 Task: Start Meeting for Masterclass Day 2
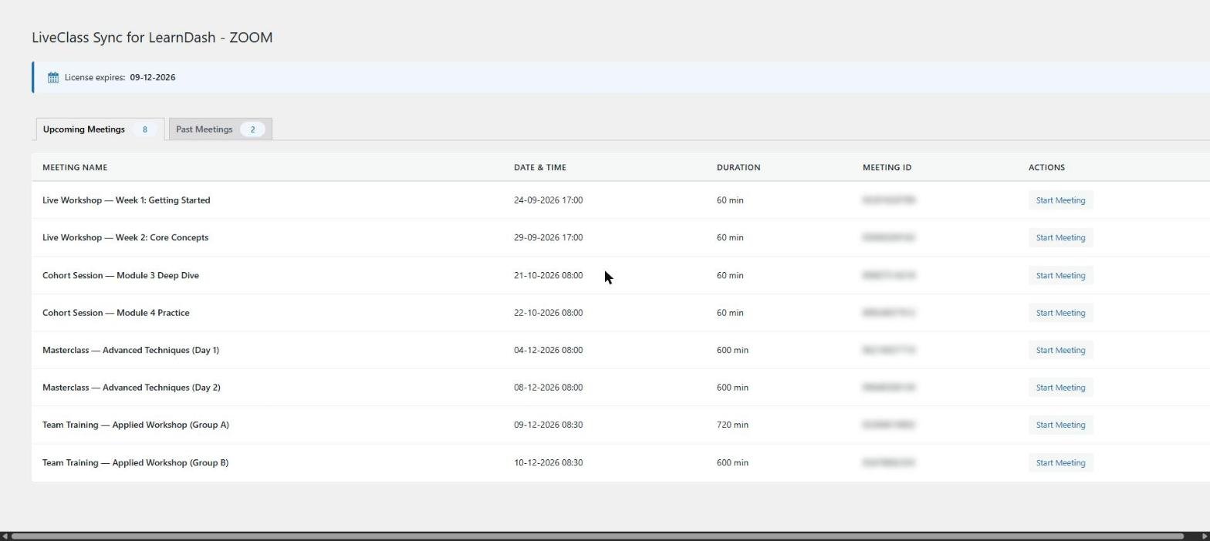pyautogui.click(x=1060, y=388)
